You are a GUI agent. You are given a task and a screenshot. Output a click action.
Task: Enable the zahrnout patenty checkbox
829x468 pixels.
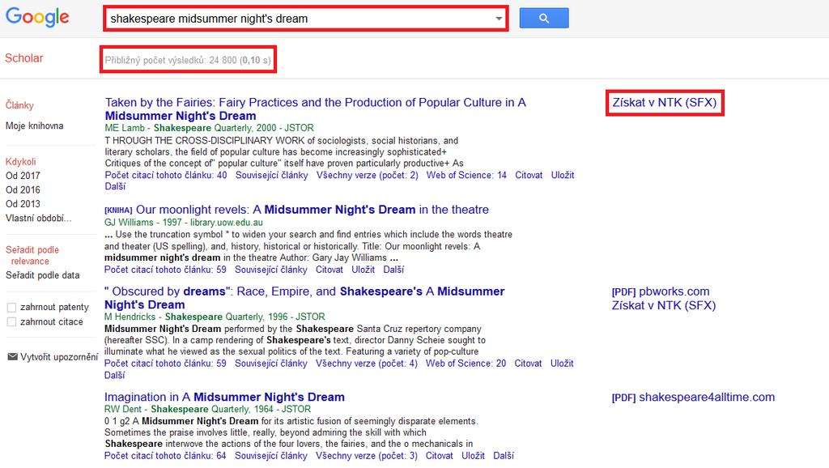[11, 307]
